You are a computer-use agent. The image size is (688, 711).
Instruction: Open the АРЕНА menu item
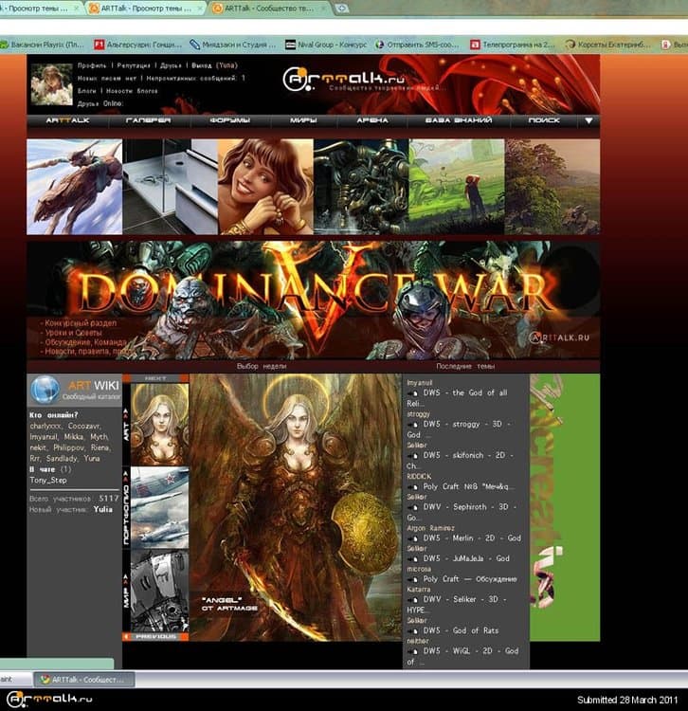(x=372, y=120)
